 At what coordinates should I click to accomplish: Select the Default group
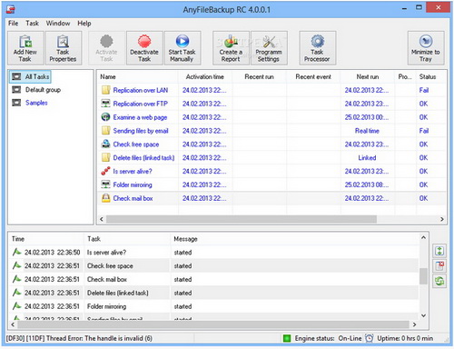point(43,90)
